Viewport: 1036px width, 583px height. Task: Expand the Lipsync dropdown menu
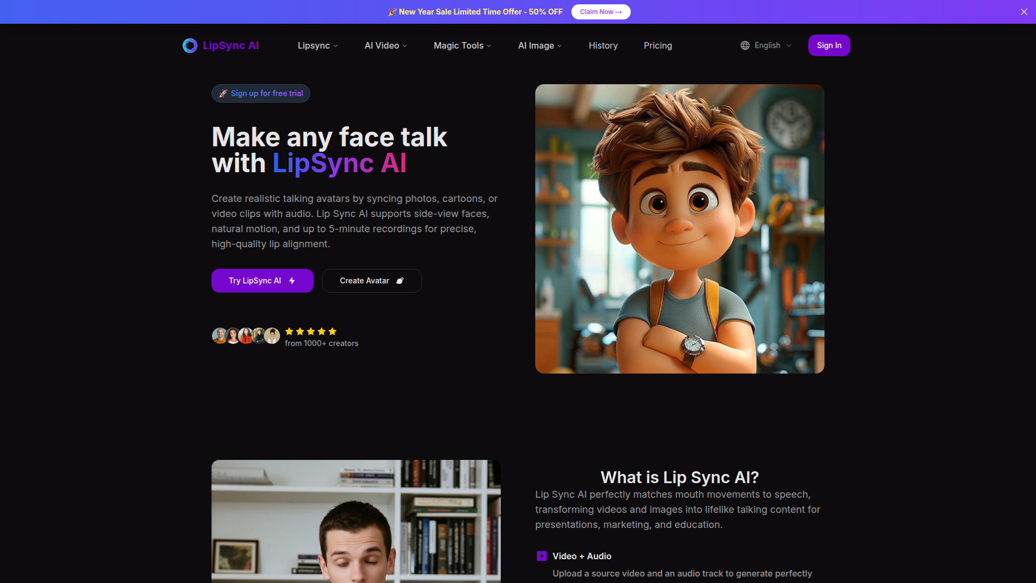[x=318, y=45]
